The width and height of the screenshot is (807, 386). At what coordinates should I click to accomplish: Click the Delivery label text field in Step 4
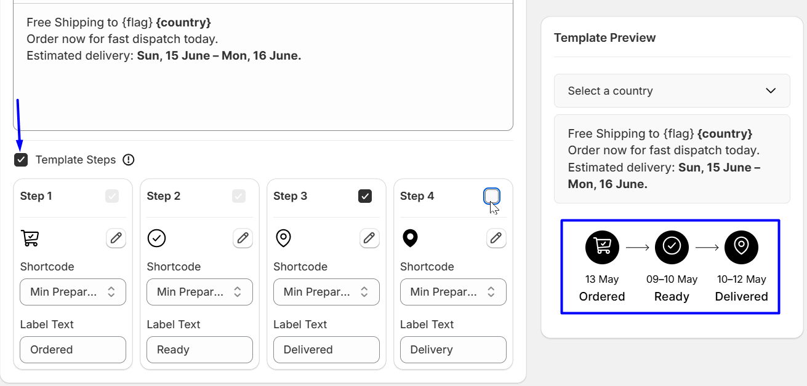click(453, 349)
